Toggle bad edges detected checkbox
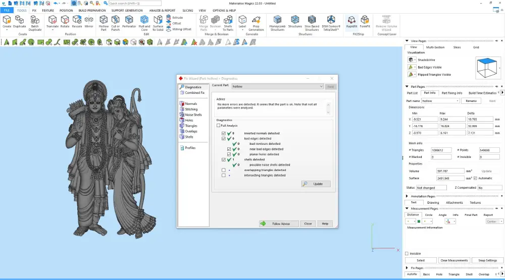The height and width of the screenshot is (280, 505). click(224, 138)
